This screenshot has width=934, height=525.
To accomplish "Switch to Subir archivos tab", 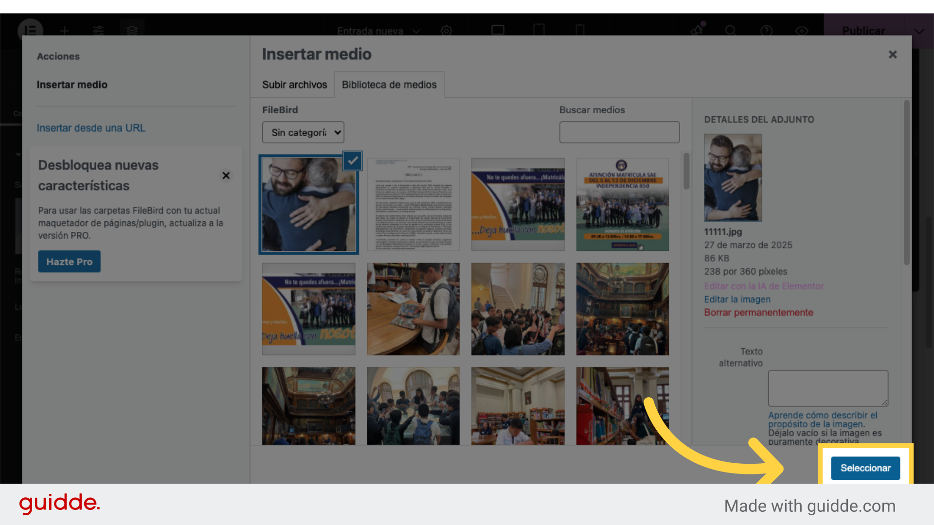I will coord(294,85).
